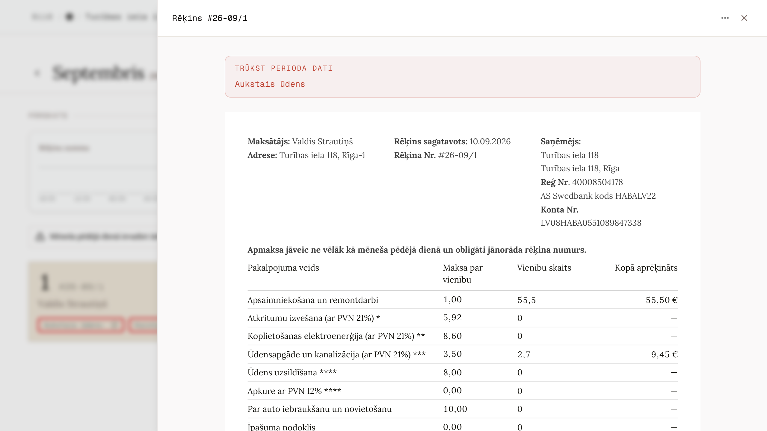Select unit price '10,00' cell
The height and width of the screenshot is (431, 767).
click(455, 409)
